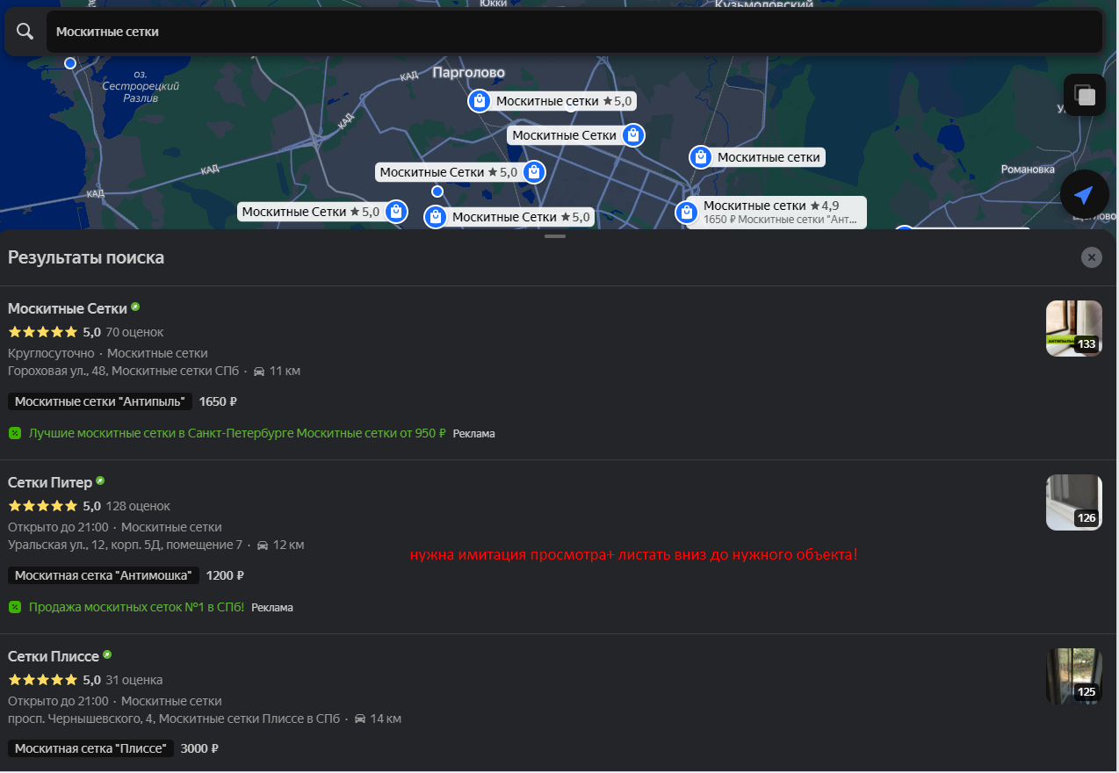Click star rating for 'Москитные Сетки' listing
The image size is (1119, 773).
pyautogui.click(x=43, y=332)
